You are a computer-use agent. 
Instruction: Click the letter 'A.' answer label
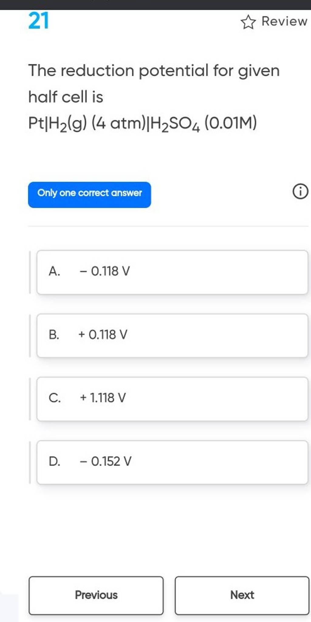[x=54, y=271]
